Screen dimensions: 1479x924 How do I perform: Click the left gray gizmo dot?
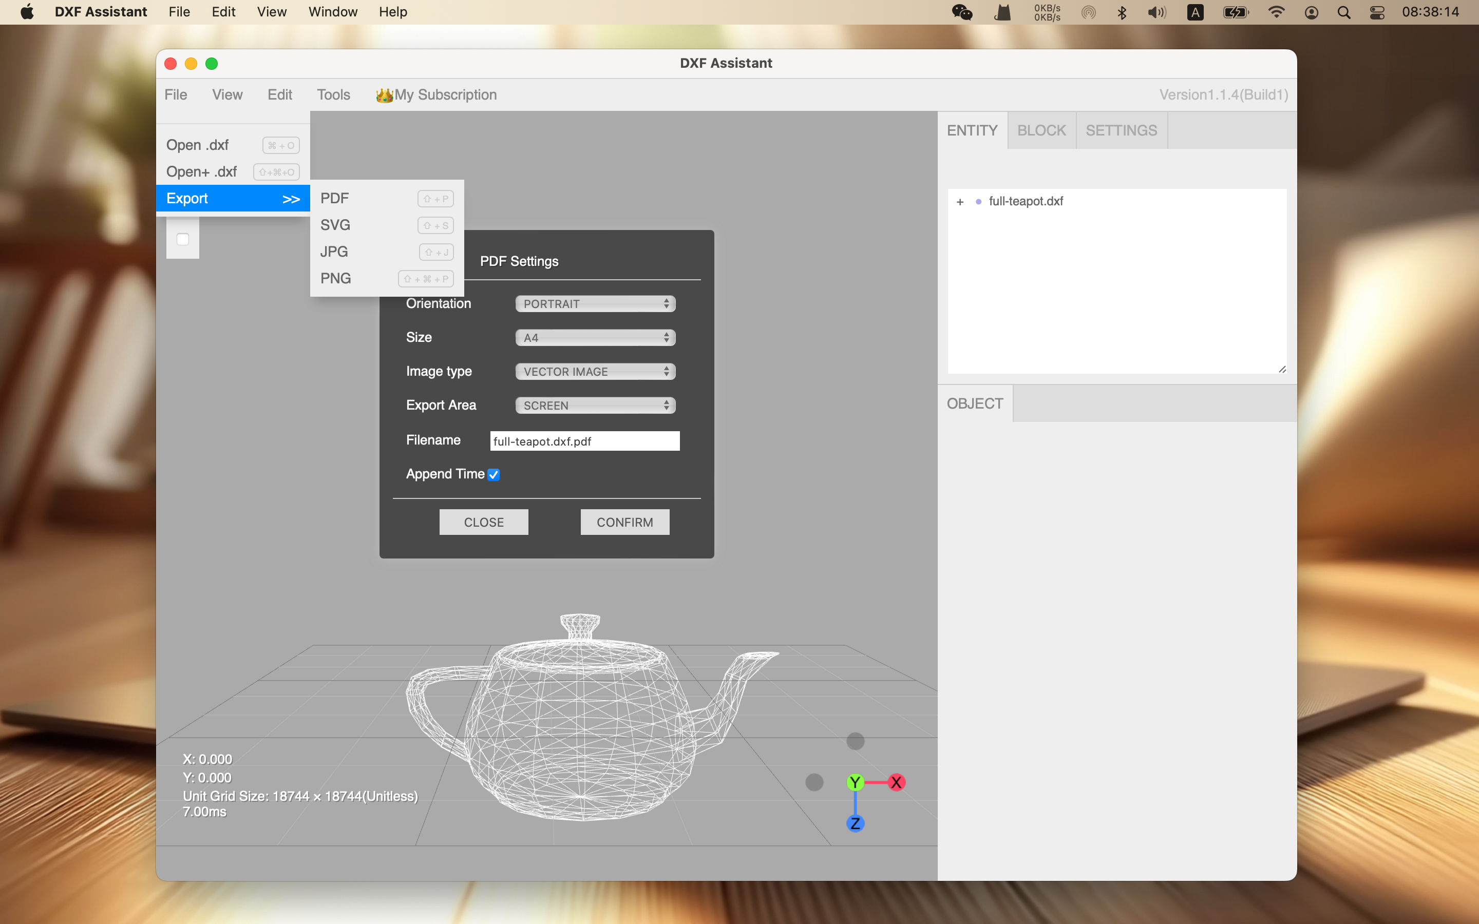[814, 782]
